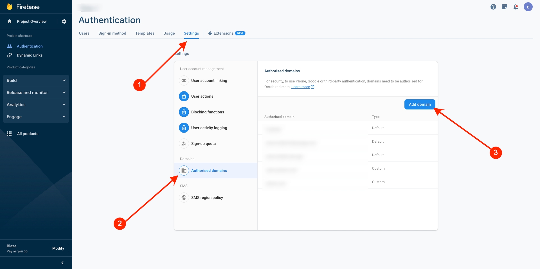Click the All products grid icon

(x=9, y=134)
